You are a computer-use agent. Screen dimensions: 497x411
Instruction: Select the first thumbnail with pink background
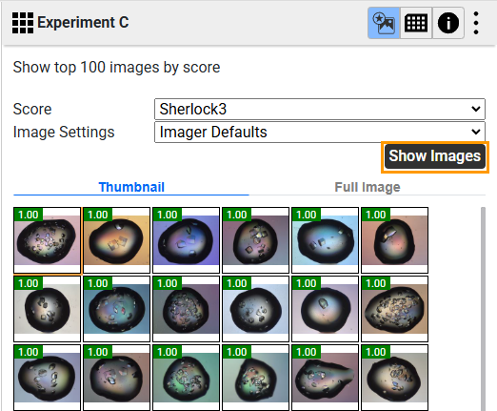pyautogui.click(x=47, y=240)
